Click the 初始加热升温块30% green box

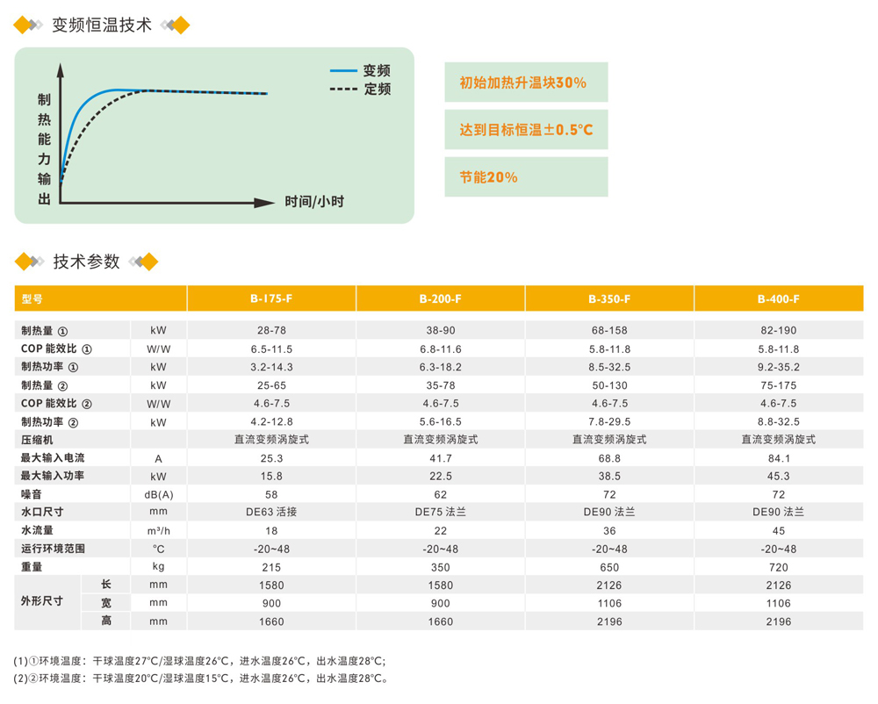tap(526, 83)
